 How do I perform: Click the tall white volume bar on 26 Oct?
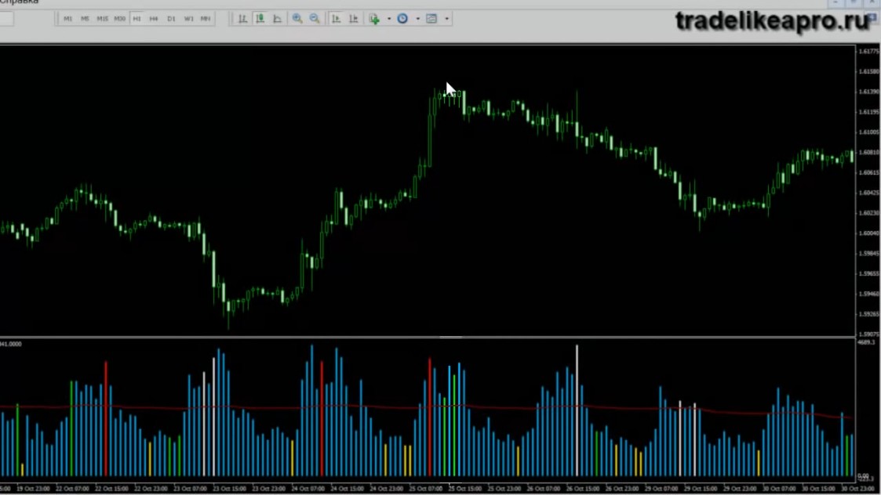(x=577, y=410)
